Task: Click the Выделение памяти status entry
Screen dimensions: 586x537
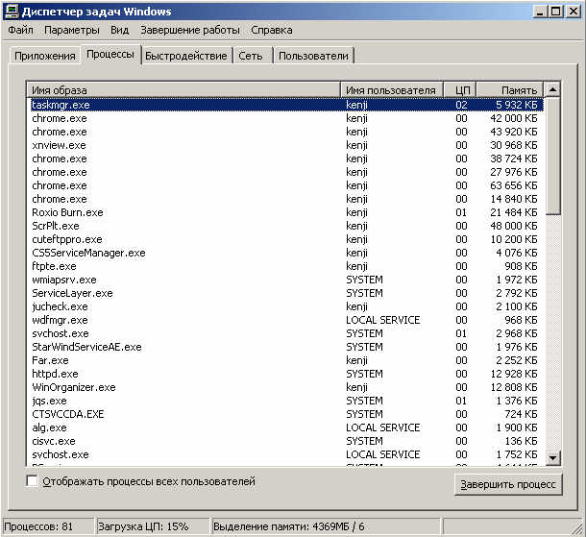Action: point(326,526)
